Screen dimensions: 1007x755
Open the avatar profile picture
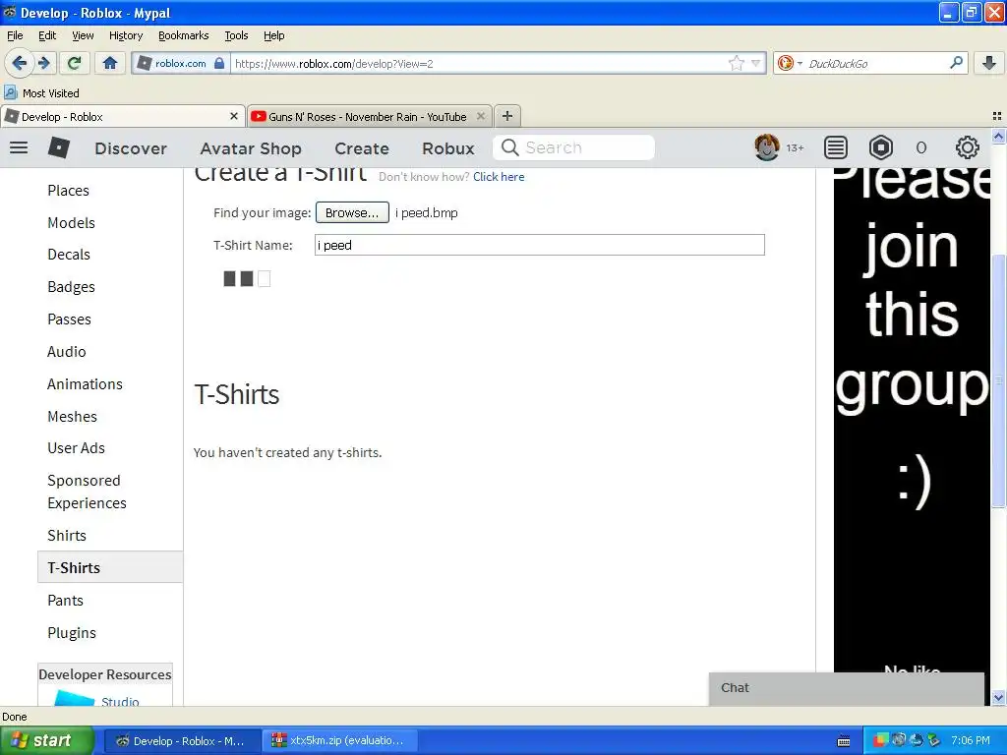[767, 147]
